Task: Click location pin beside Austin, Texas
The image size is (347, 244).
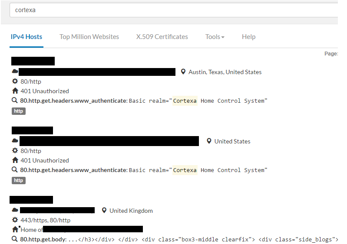Action: 183,72
